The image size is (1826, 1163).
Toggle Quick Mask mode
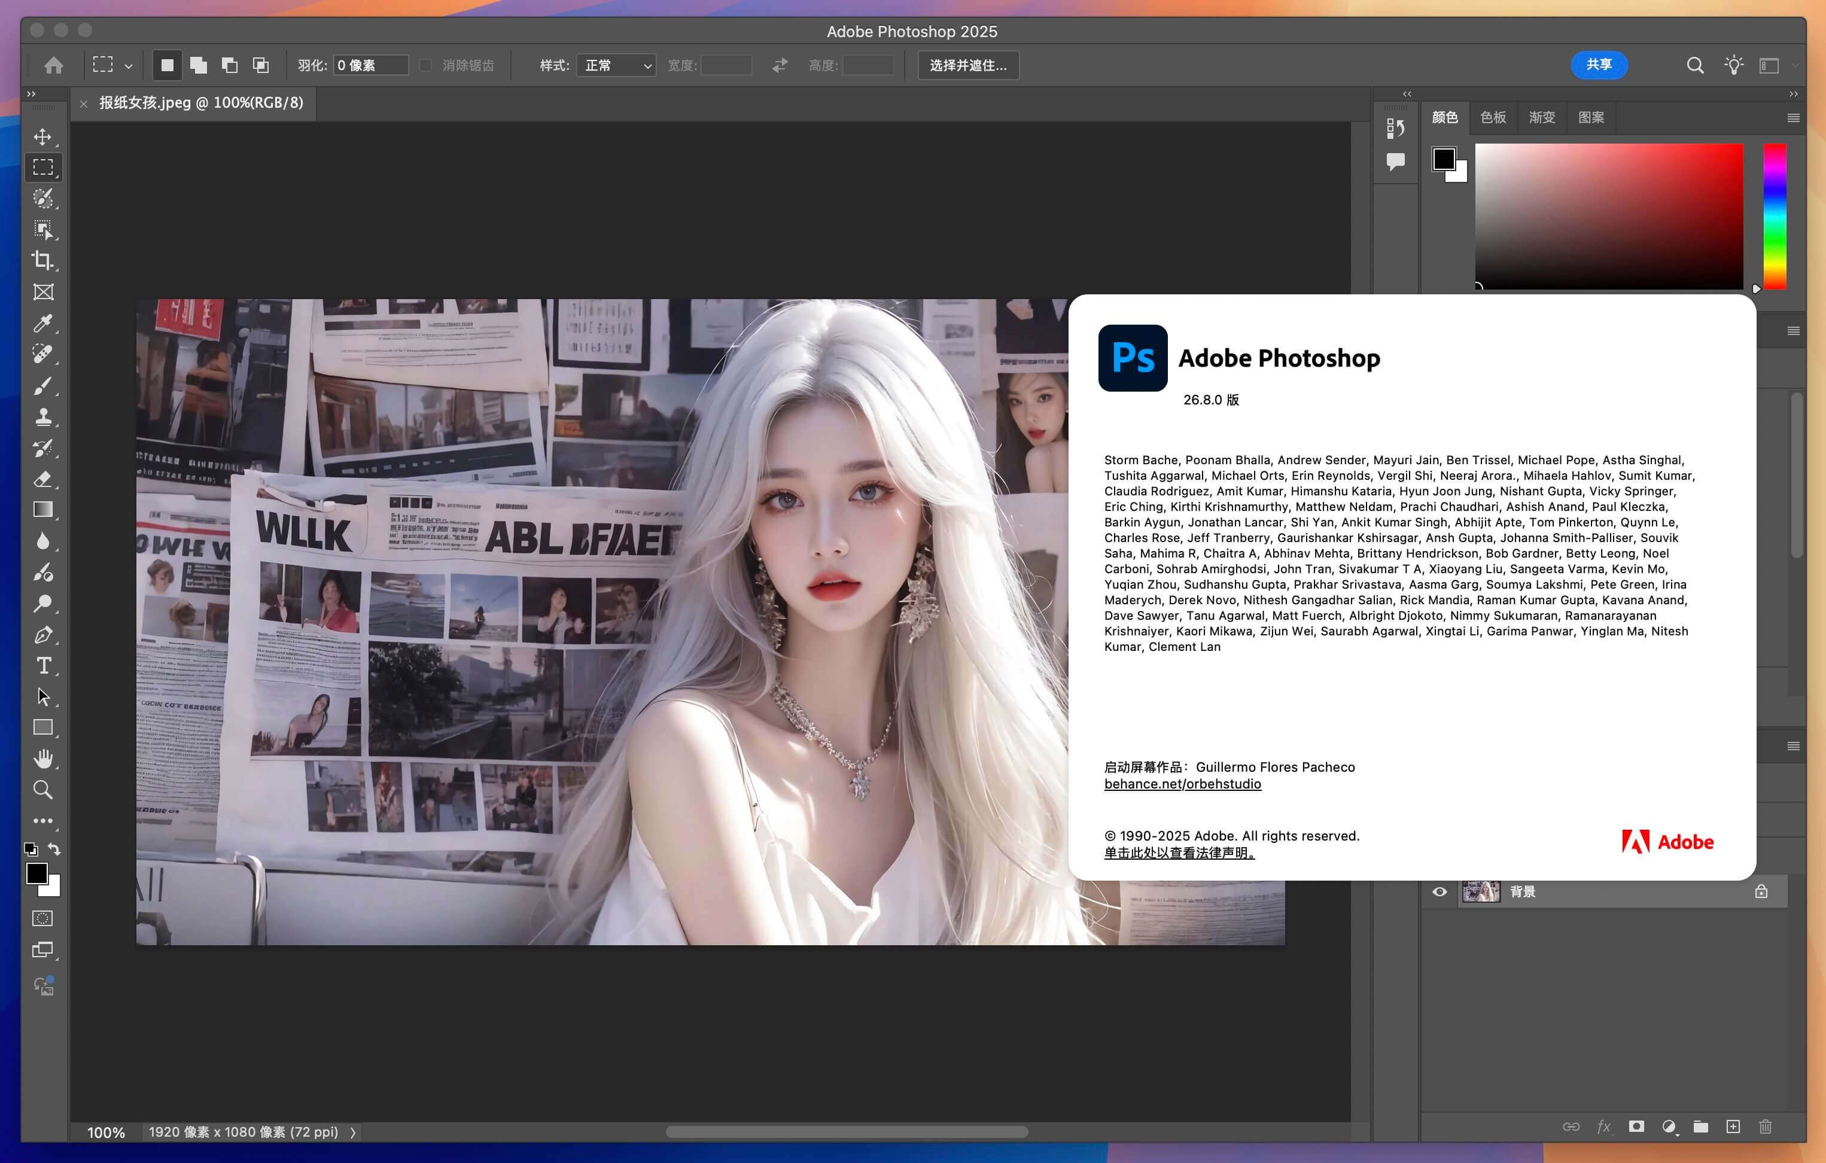click(42, 919)
